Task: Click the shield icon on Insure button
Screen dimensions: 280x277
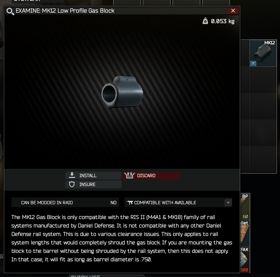Action: 72,184
